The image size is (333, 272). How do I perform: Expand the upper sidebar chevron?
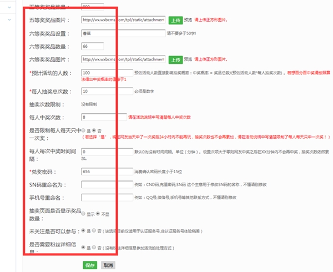point(9,7)
